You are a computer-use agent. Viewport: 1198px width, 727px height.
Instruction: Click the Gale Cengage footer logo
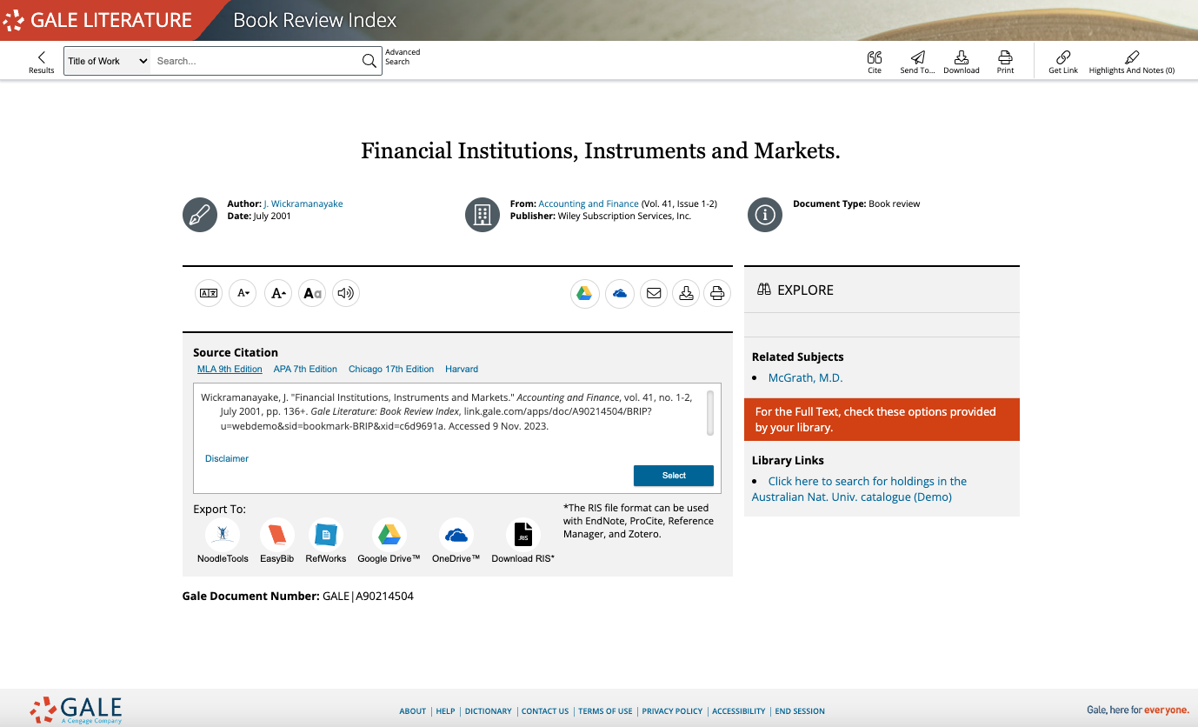coord(76,710)
